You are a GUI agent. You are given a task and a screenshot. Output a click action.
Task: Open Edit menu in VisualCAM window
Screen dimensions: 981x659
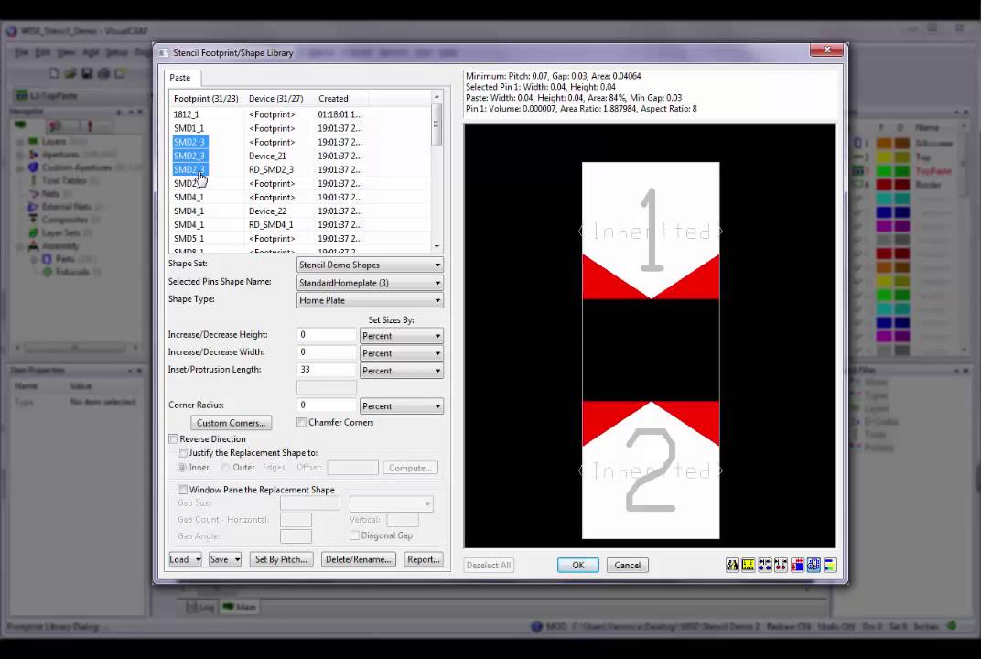coord(42,52)
